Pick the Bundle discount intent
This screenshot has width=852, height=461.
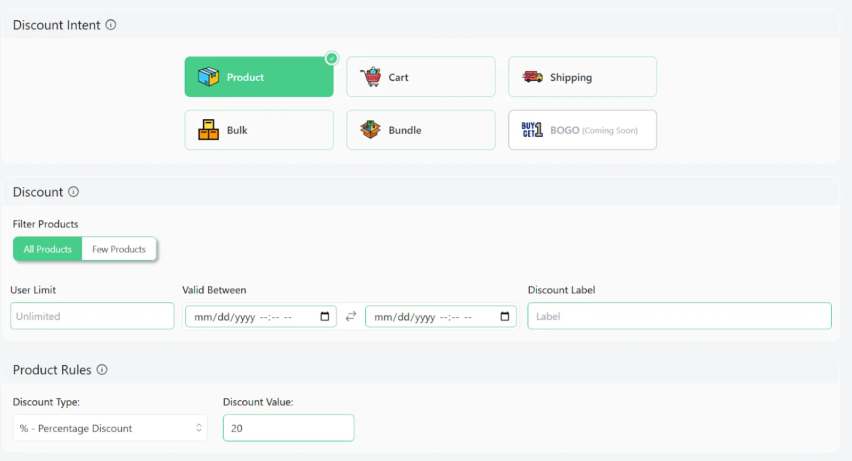point(421,130)
